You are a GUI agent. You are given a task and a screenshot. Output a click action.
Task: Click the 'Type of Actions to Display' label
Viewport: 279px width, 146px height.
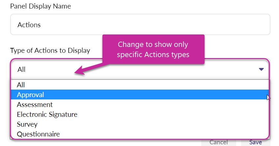coord(50,51)
